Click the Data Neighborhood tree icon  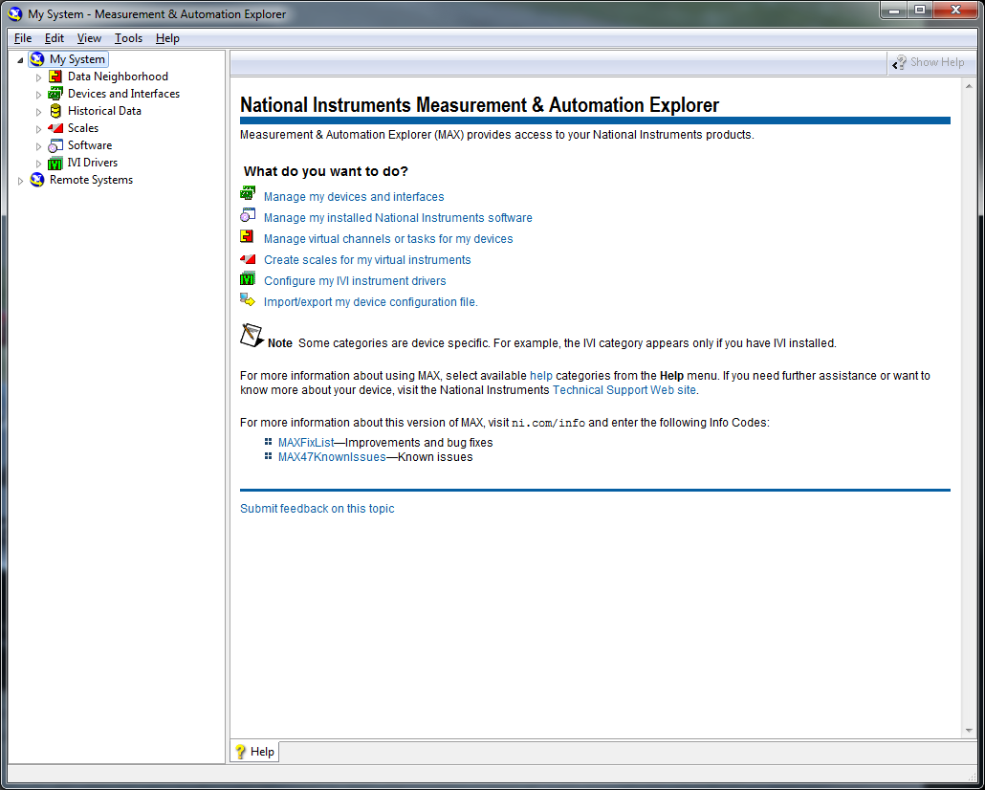(x=55, y=77)
